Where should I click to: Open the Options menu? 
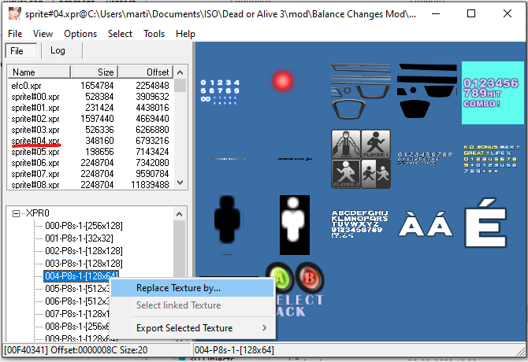(80, 34)
